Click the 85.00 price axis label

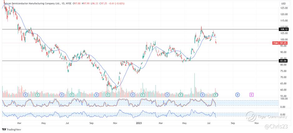point(283,58)
